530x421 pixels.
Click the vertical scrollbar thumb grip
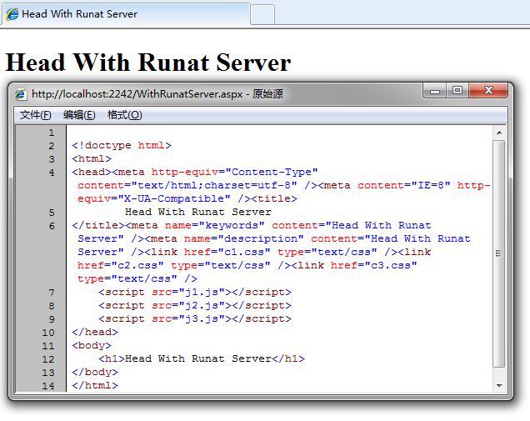point(499,253)
